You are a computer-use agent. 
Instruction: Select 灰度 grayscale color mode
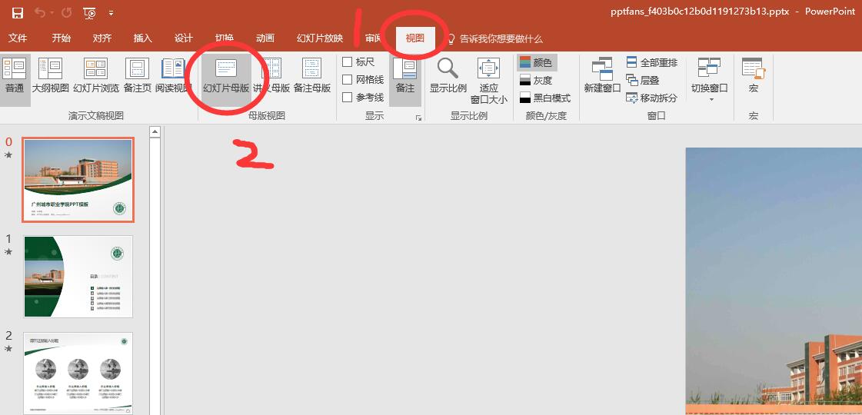[x=536, y=80]
